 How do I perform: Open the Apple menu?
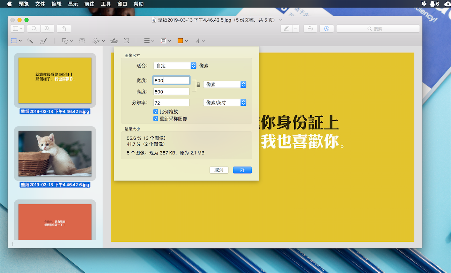[9, 4]
